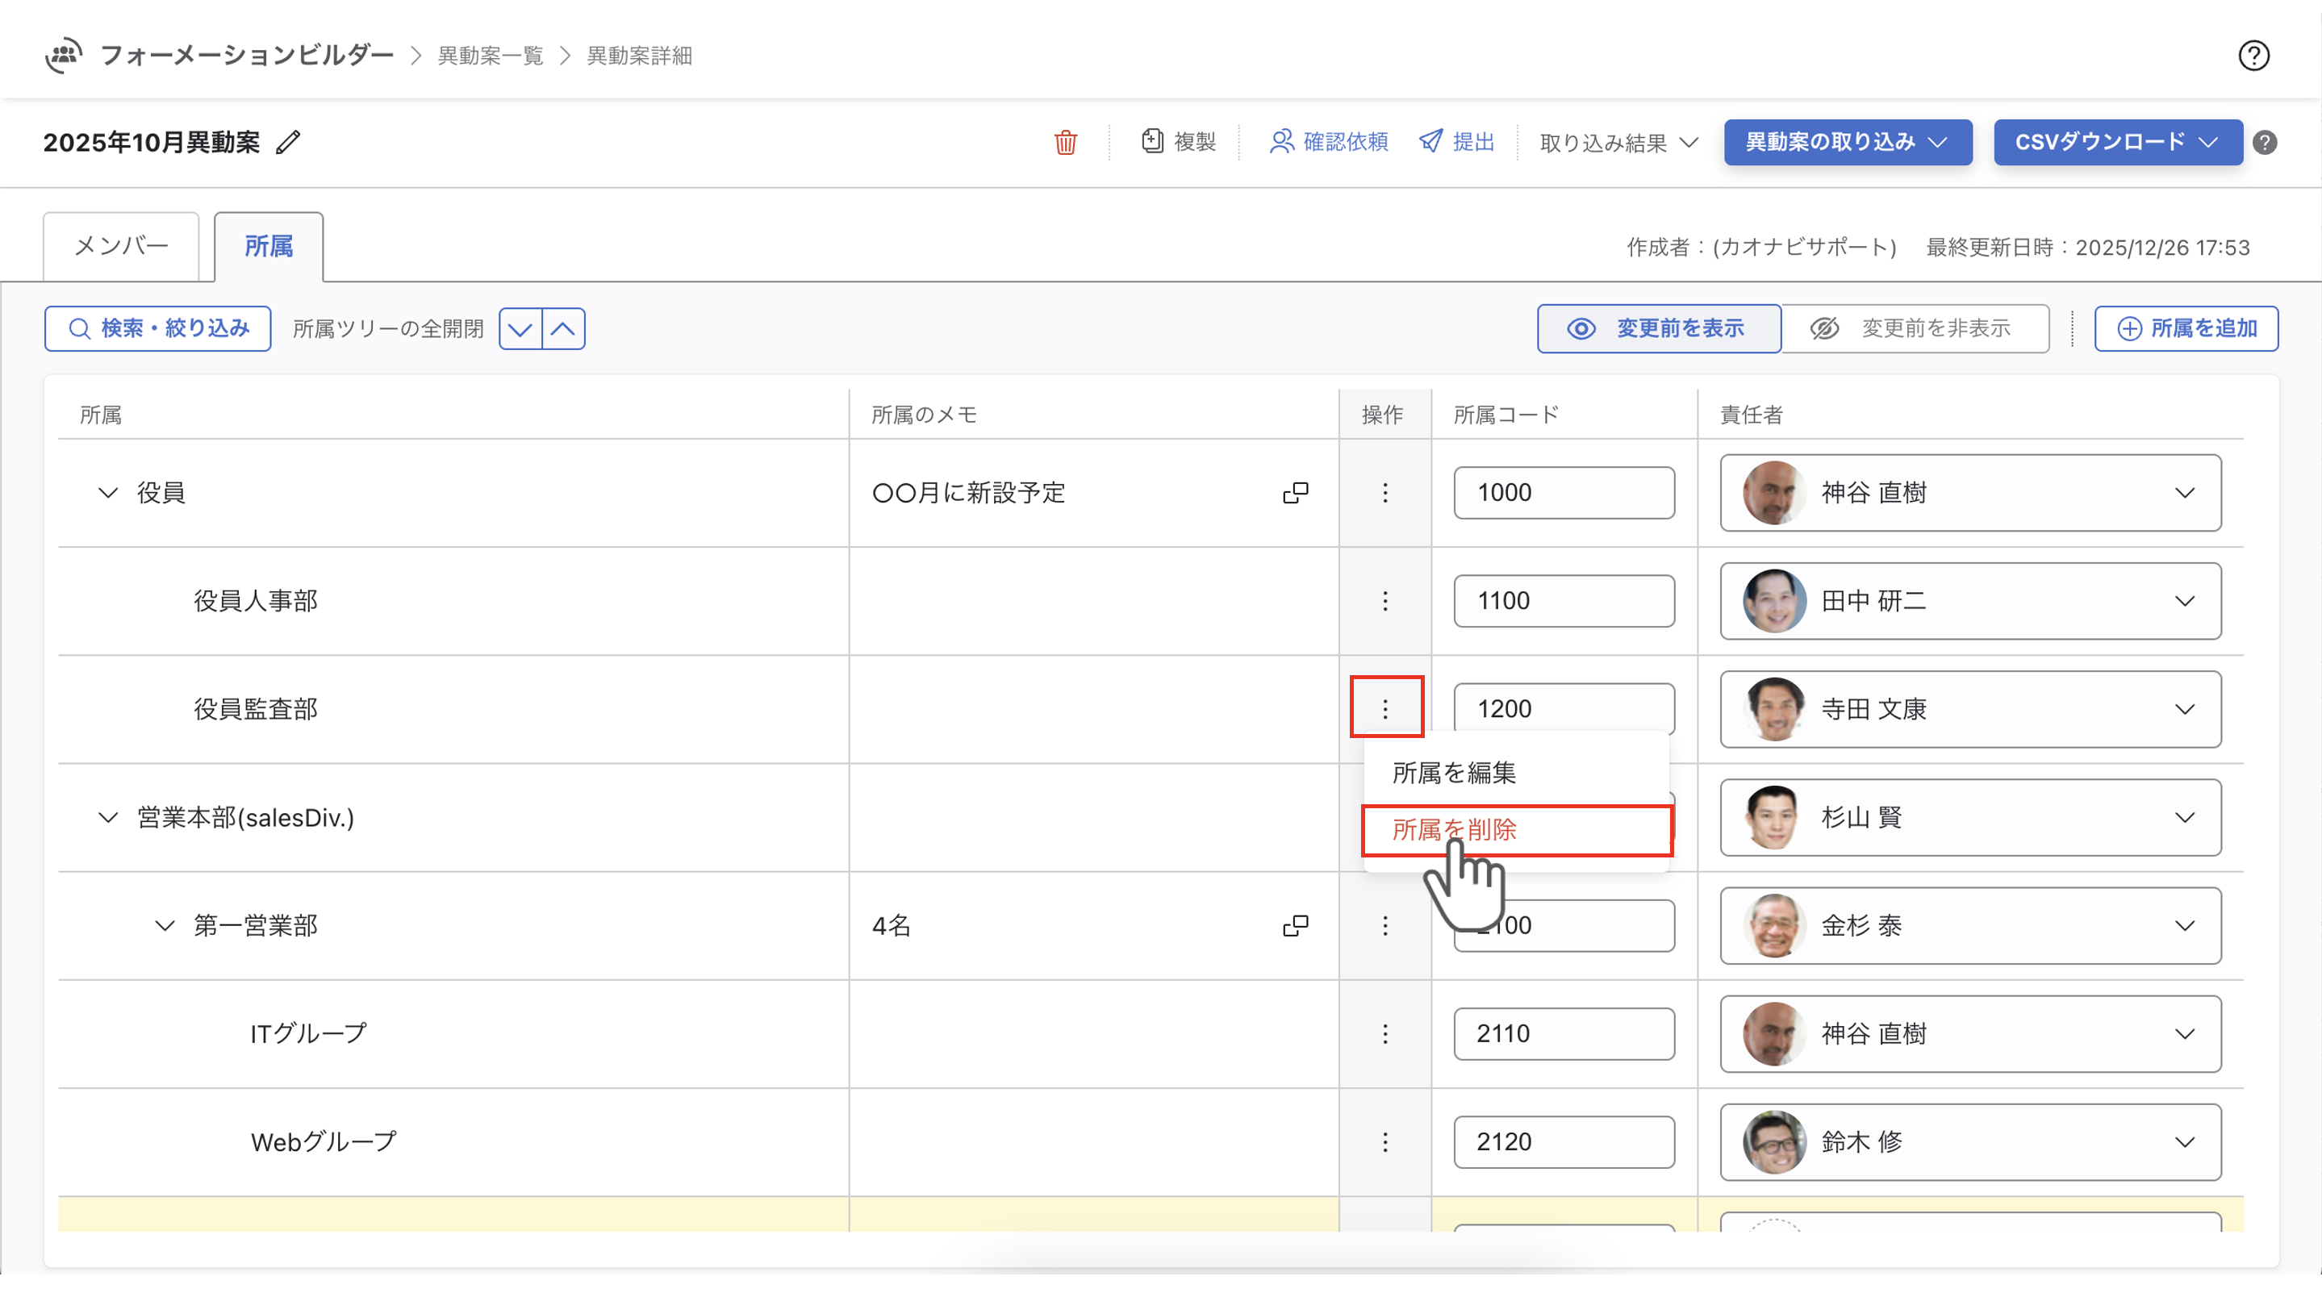This screenshot has height=1289, width=2322.
Task: Toggle 変更前を表示 view option
Action: [1659, 328]
